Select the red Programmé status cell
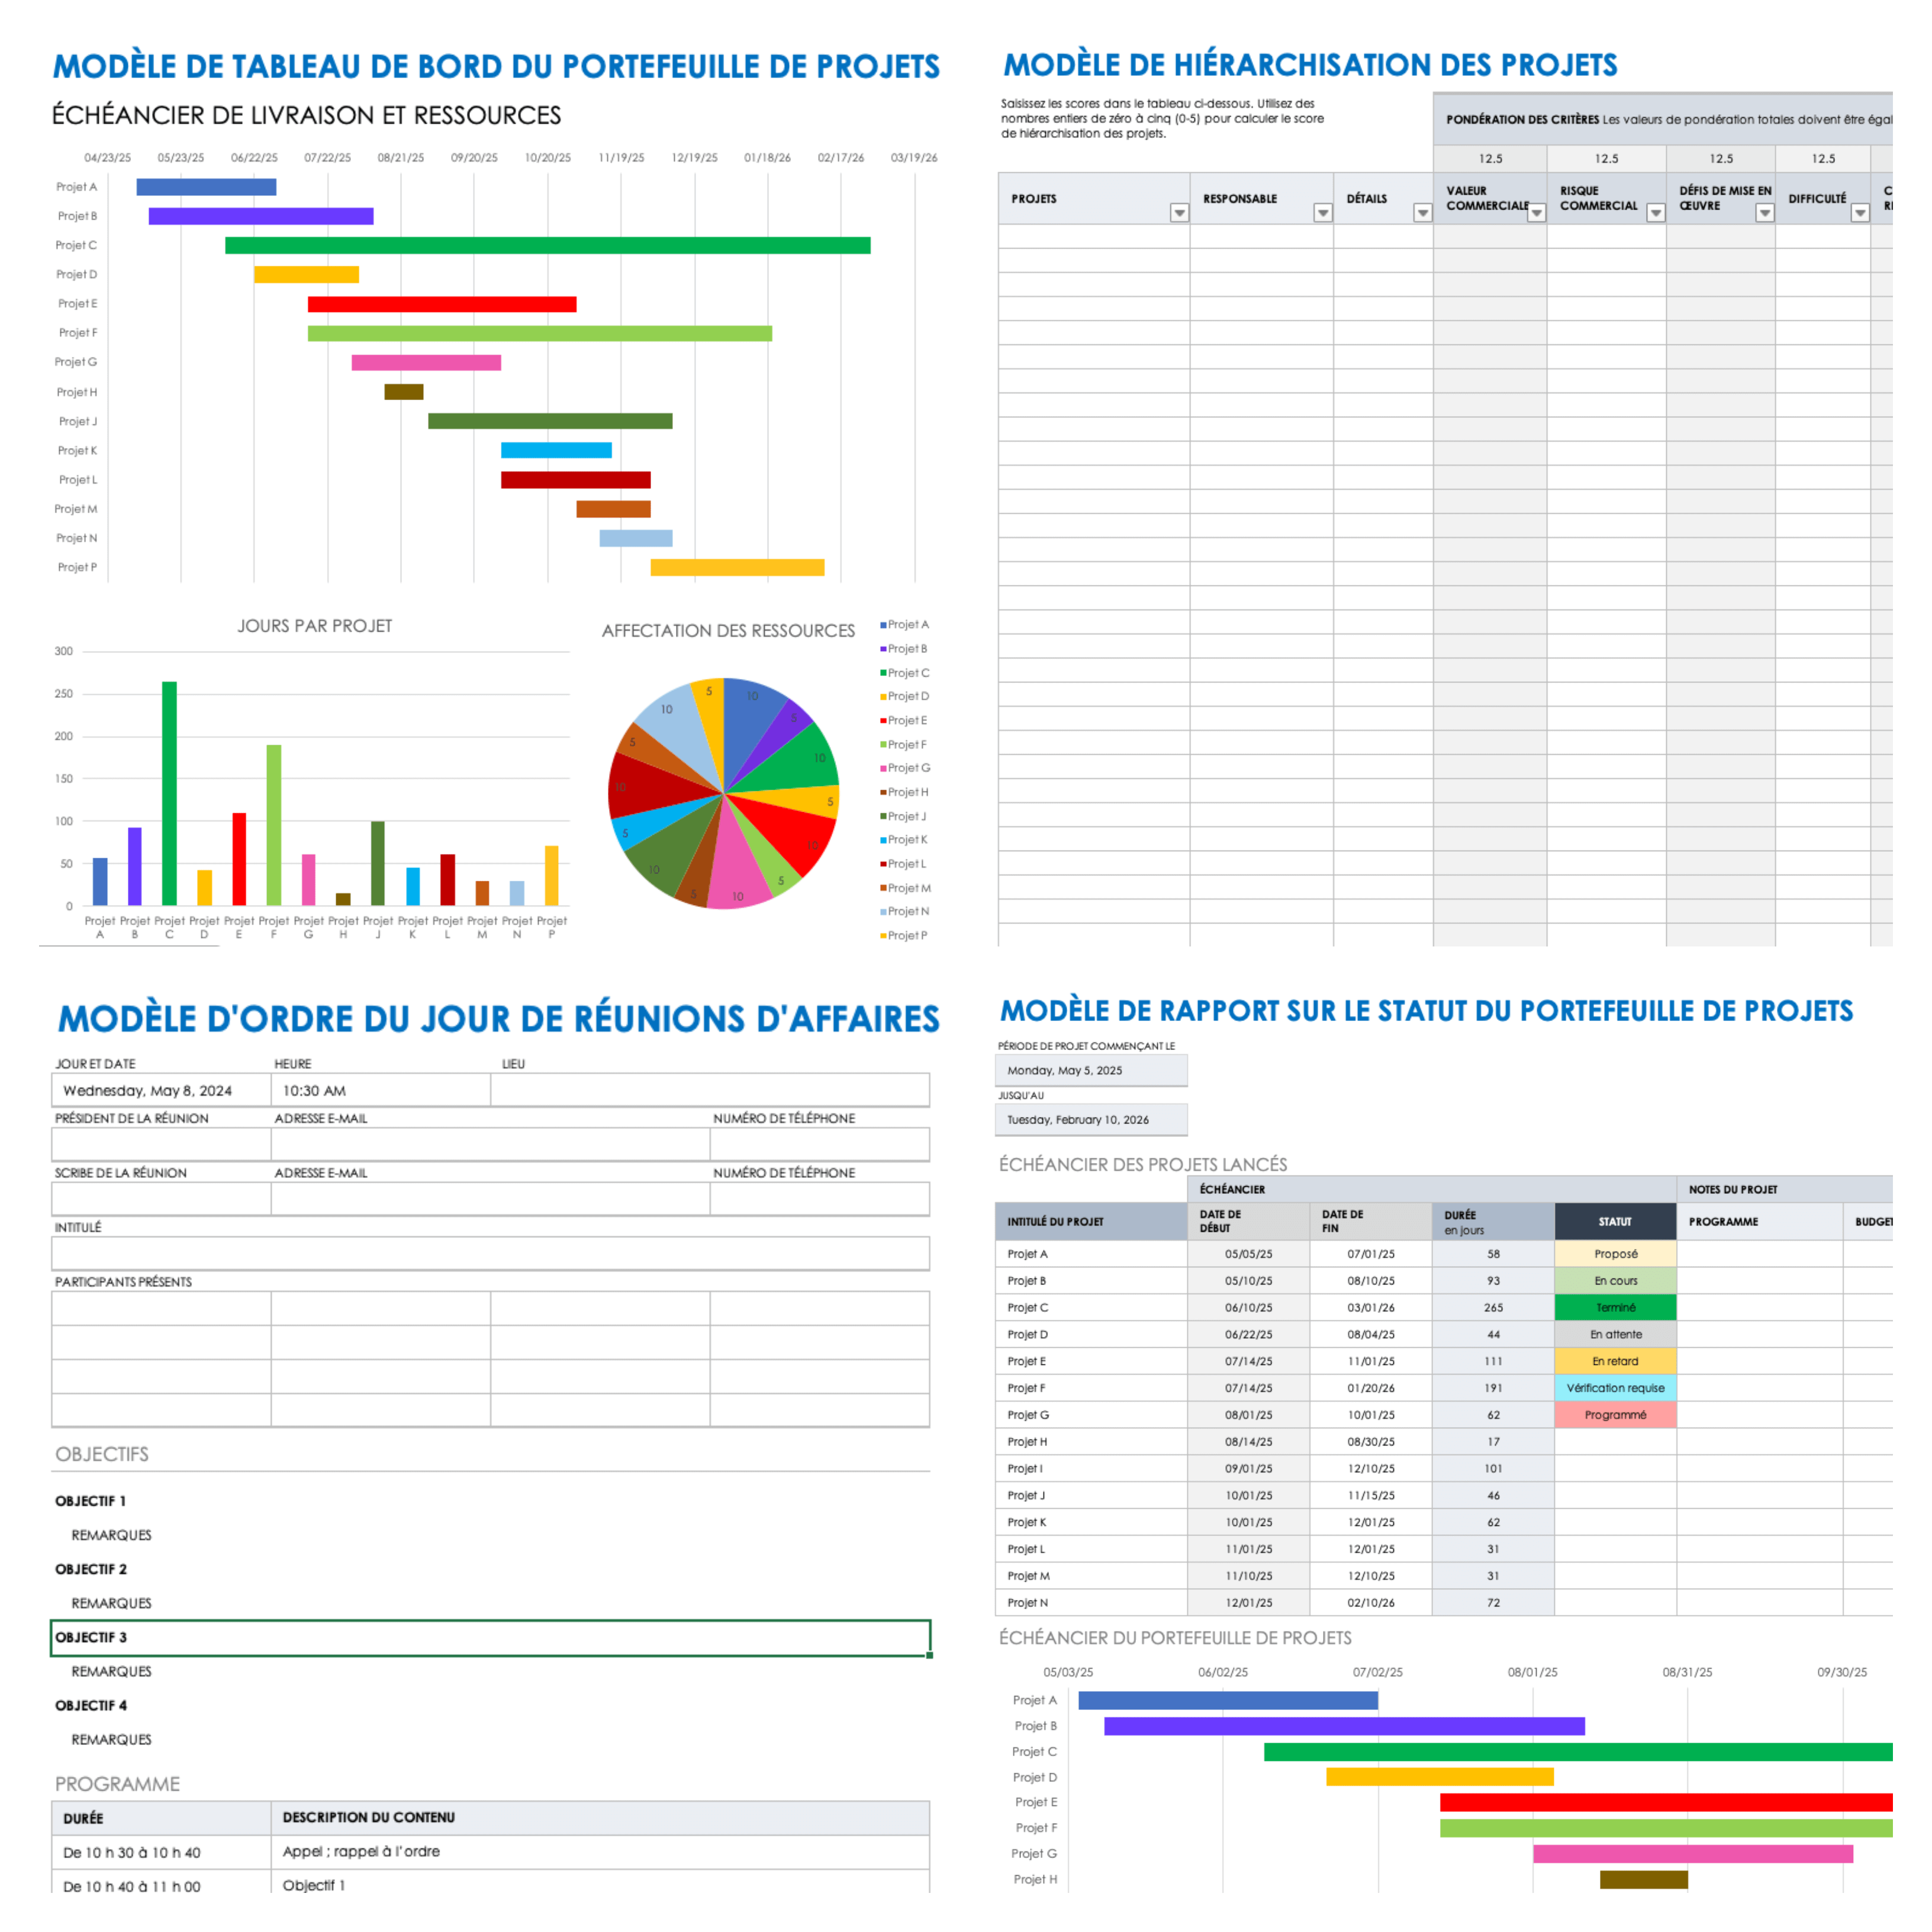 tap(1615, 1415)
